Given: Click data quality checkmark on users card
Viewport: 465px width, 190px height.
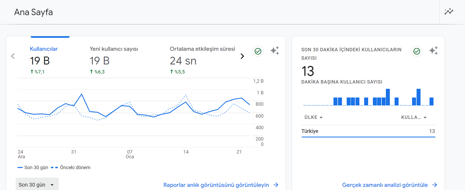Looking at the screenshot, I should (x=258, y=51).
